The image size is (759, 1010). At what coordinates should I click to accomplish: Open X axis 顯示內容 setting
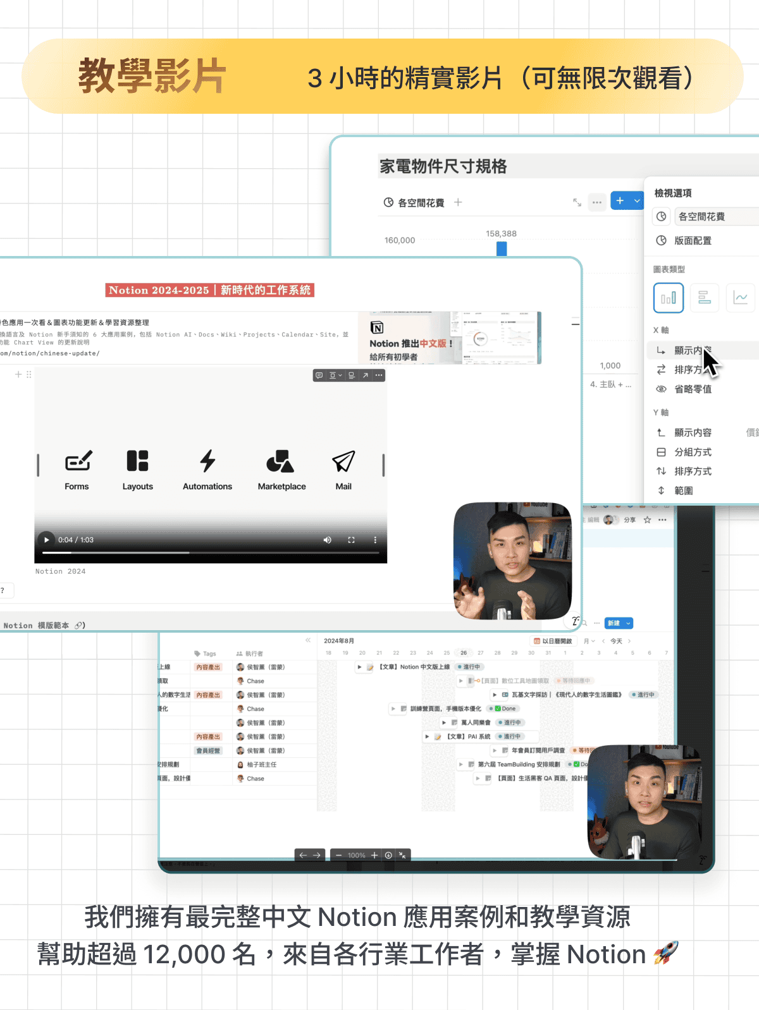tap(692, 350)
